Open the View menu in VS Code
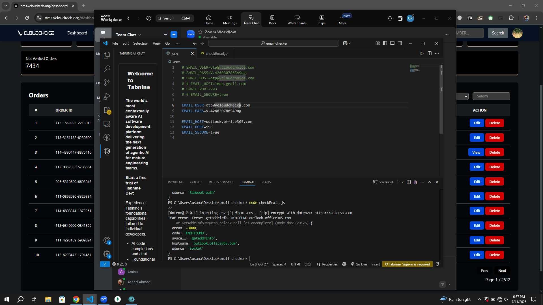Image resolution: width=543 pixels, height=305 pixels. (156, 43)
